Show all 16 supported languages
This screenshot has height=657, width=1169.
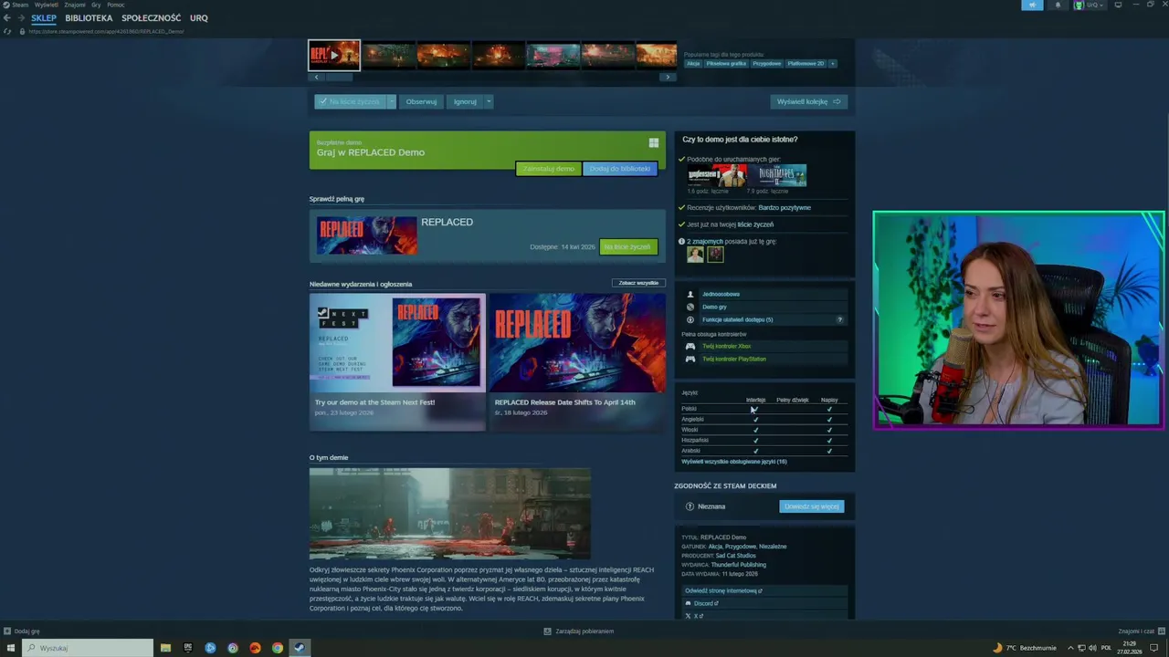coord(733,462)
